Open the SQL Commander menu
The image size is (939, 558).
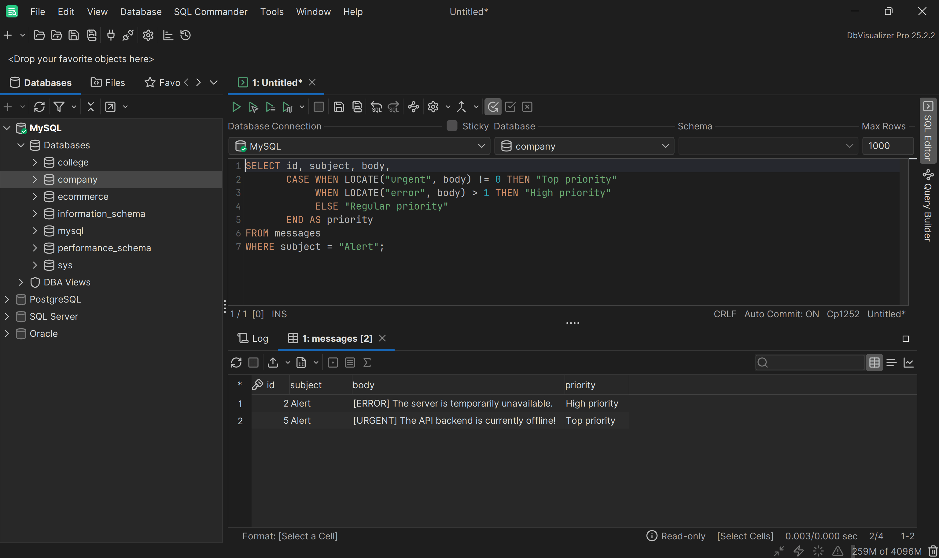[x=210, y=12]
